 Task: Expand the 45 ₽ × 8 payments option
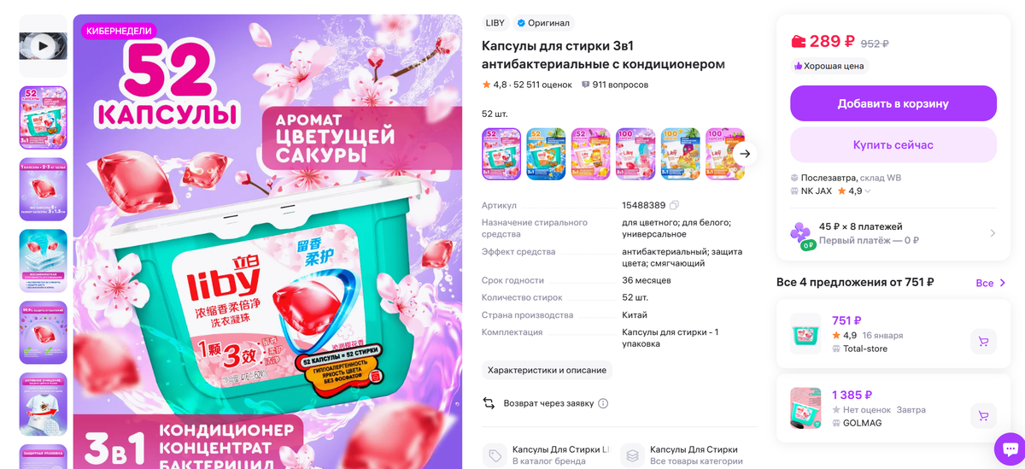click(893, 233)
